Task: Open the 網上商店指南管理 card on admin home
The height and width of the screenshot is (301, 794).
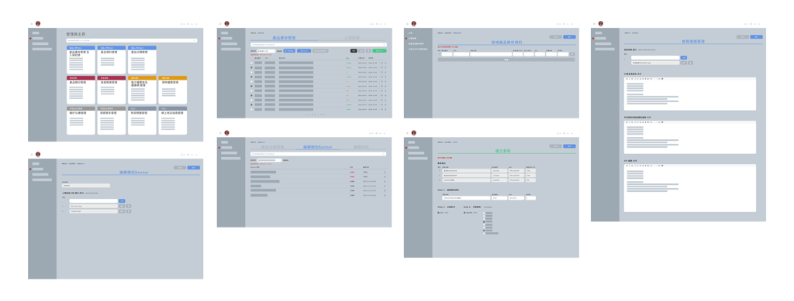Action: coord(173,121)
